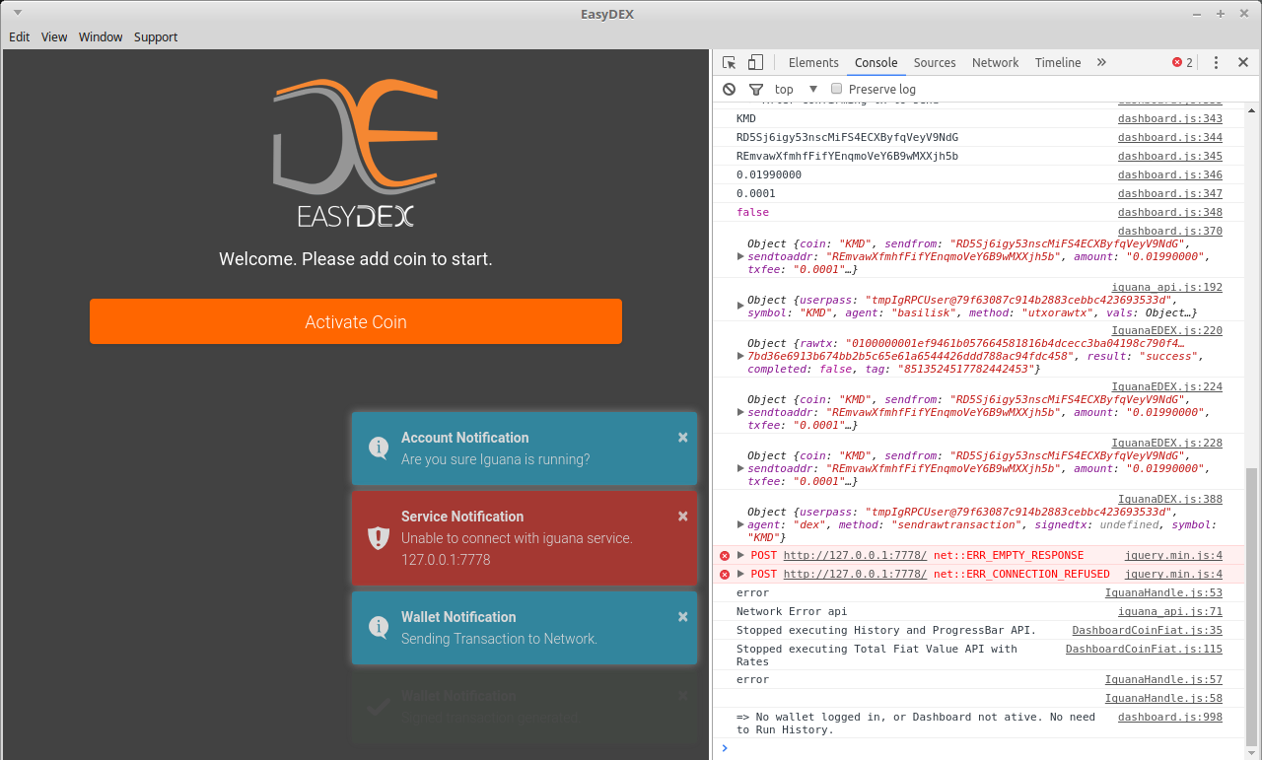Open the window menu arrow in titlebar
This screenshot has width=1262, height=760.
[18, 13]
